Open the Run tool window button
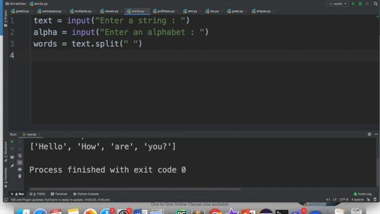Viewport: 380px width, 214px height. [17, 194]
